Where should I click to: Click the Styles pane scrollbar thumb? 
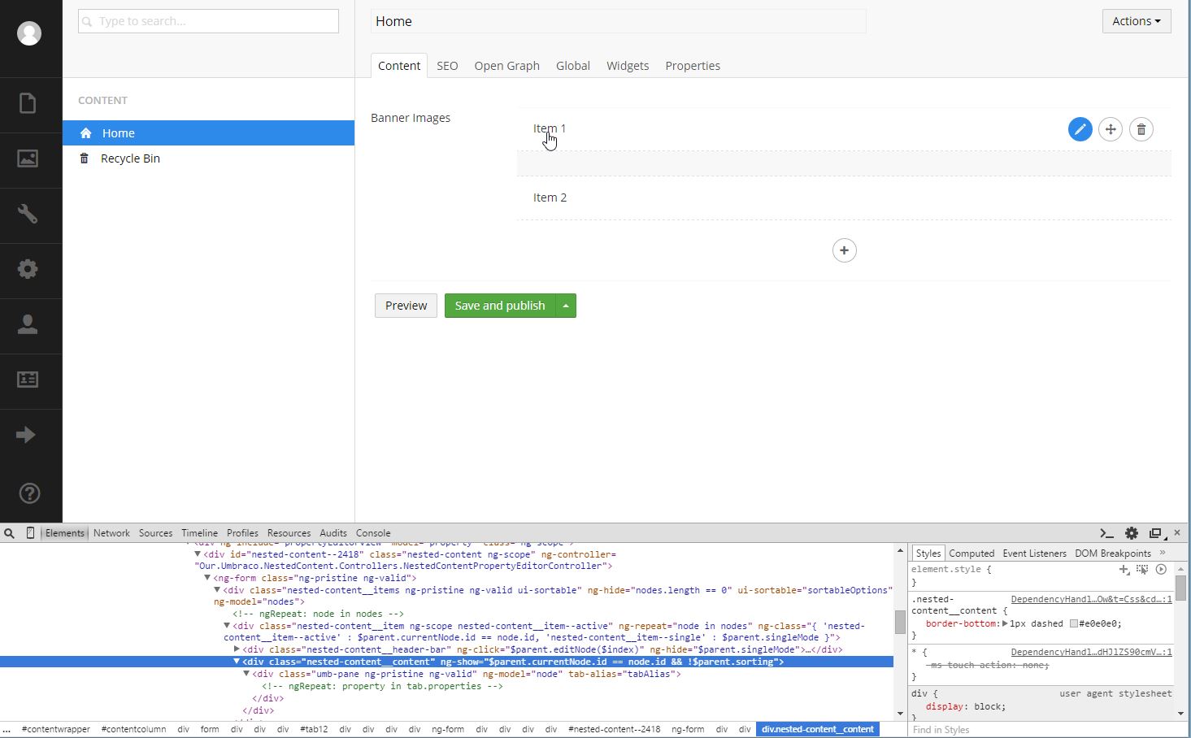point(1180,587)
